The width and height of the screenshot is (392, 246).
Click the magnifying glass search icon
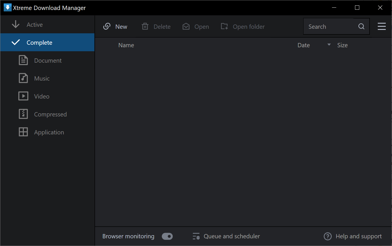361,26
